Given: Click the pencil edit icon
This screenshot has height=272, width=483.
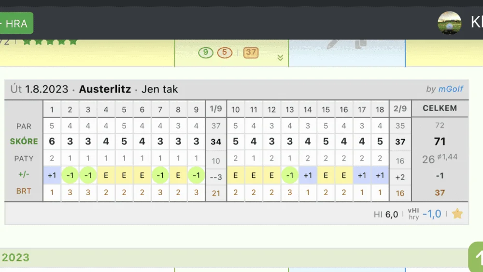Looking at the screenshot, I should pyautogui.click(x=333, y=44).
